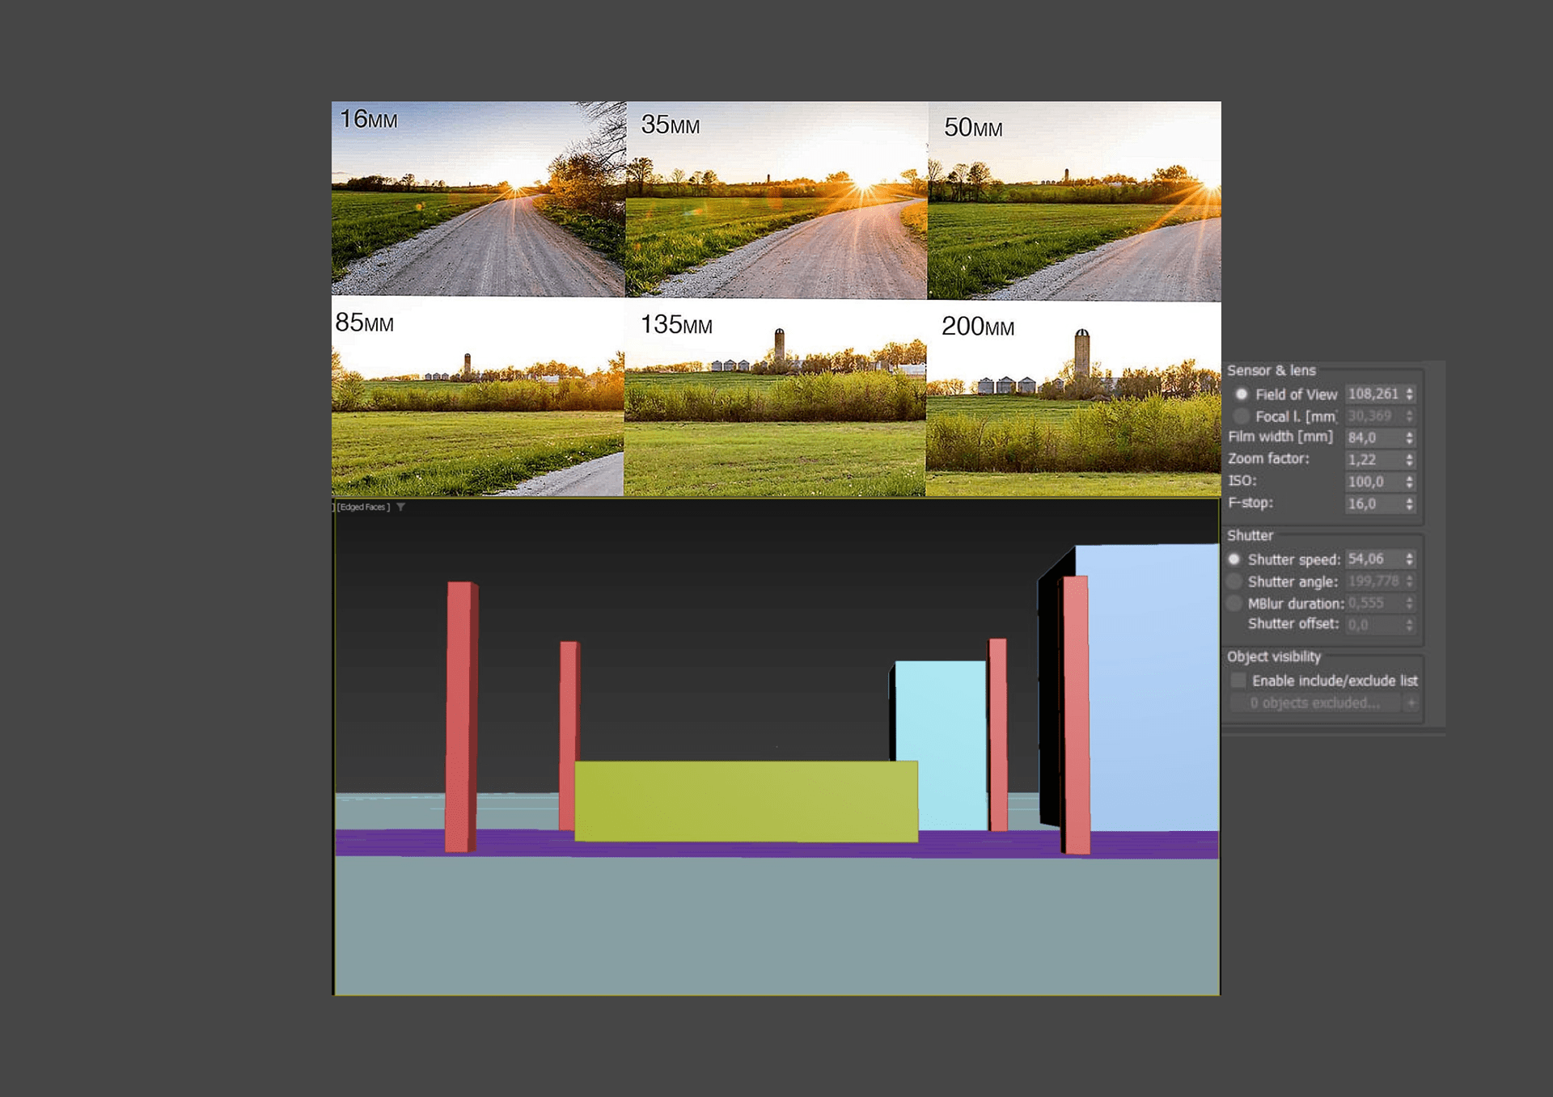Screen dimensions: 1553x1097
Task: Select the Field of View radio button
Action: pos(1241,394)
